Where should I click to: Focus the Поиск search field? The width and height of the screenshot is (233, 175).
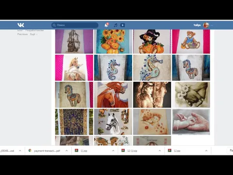75,25
